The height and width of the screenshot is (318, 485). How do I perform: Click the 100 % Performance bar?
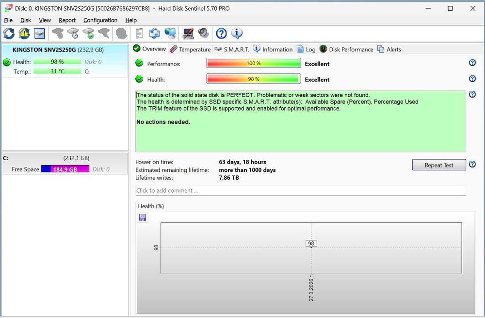254,63
